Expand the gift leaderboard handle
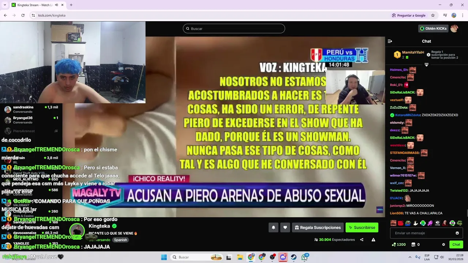This screenshot has width=468, height=263. pyautogui.click(x=426, y=65)
